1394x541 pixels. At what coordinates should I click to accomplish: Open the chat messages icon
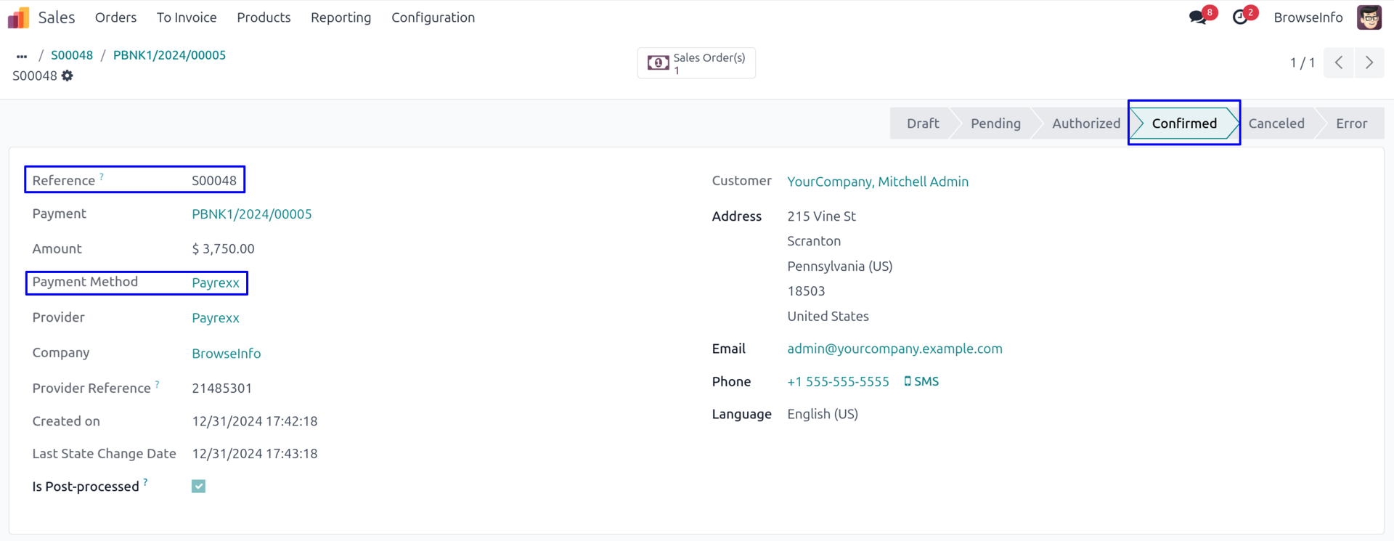tap(1198, 17)
